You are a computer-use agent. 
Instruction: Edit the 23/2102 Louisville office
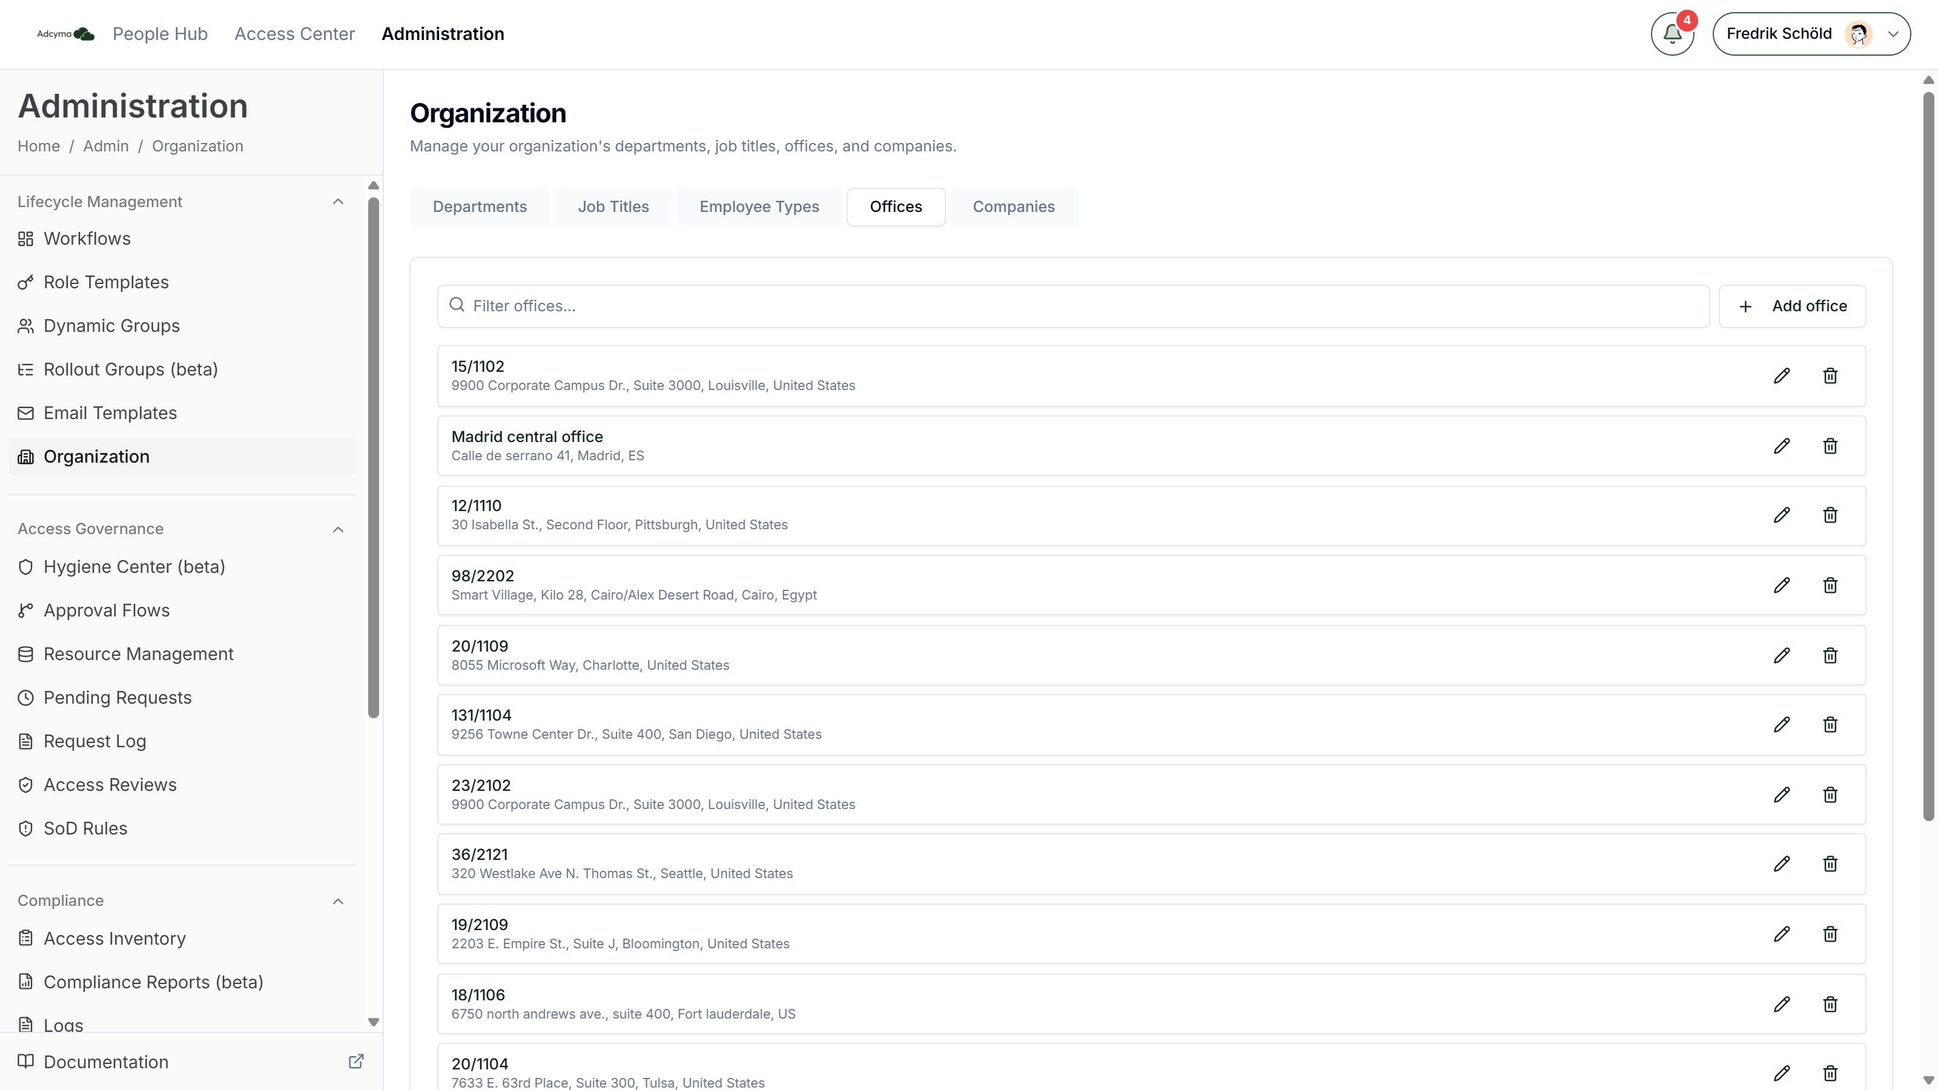[1782, 794]
